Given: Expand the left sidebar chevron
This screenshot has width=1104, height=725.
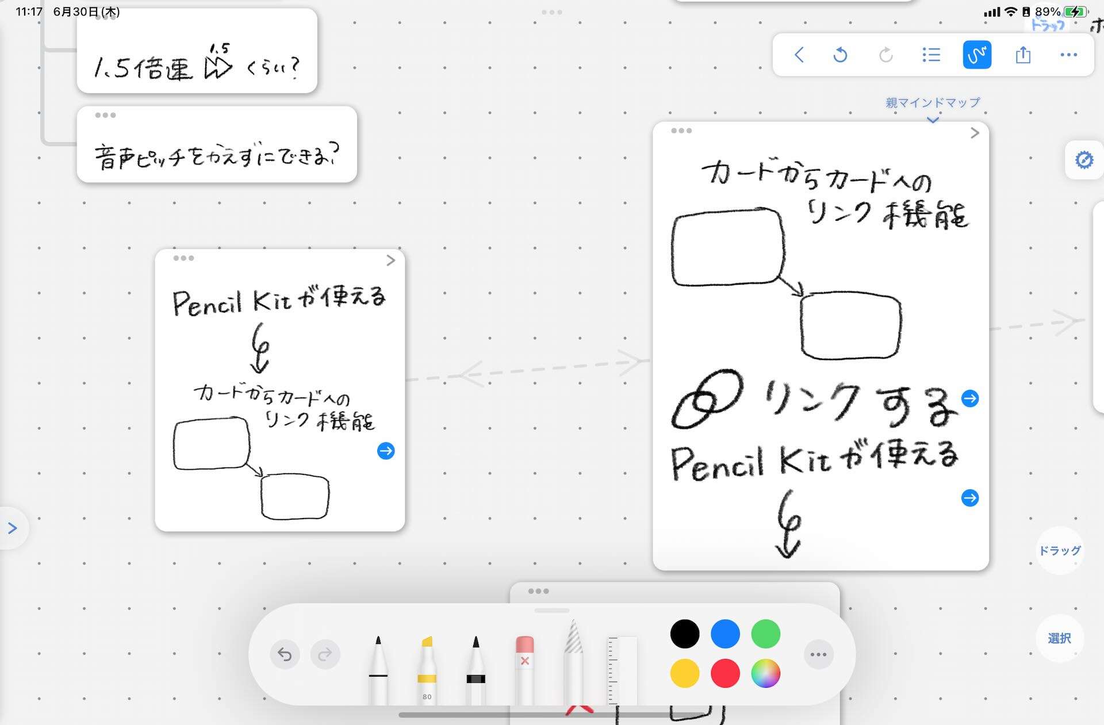Looking at the screenshot, I should pyautogui.click(x=13, y=528).
